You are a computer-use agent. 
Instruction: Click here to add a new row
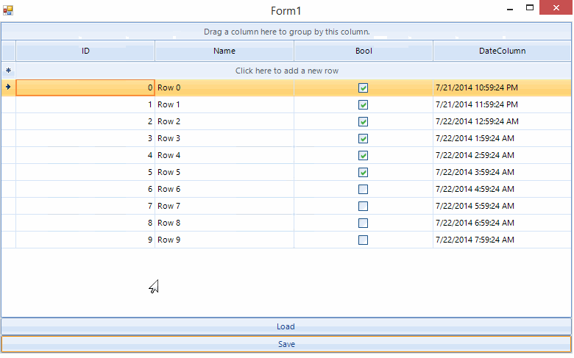click(287, 71)
